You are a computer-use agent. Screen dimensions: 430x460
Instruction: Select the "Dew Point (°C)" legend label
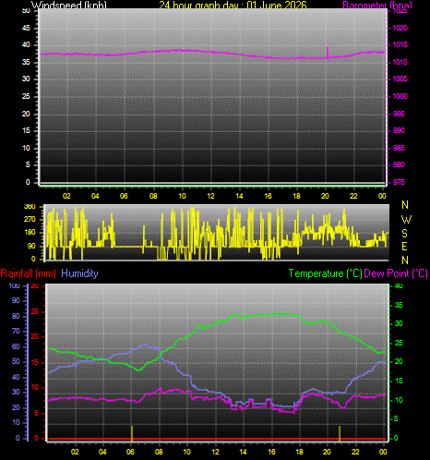pos(396,273)
